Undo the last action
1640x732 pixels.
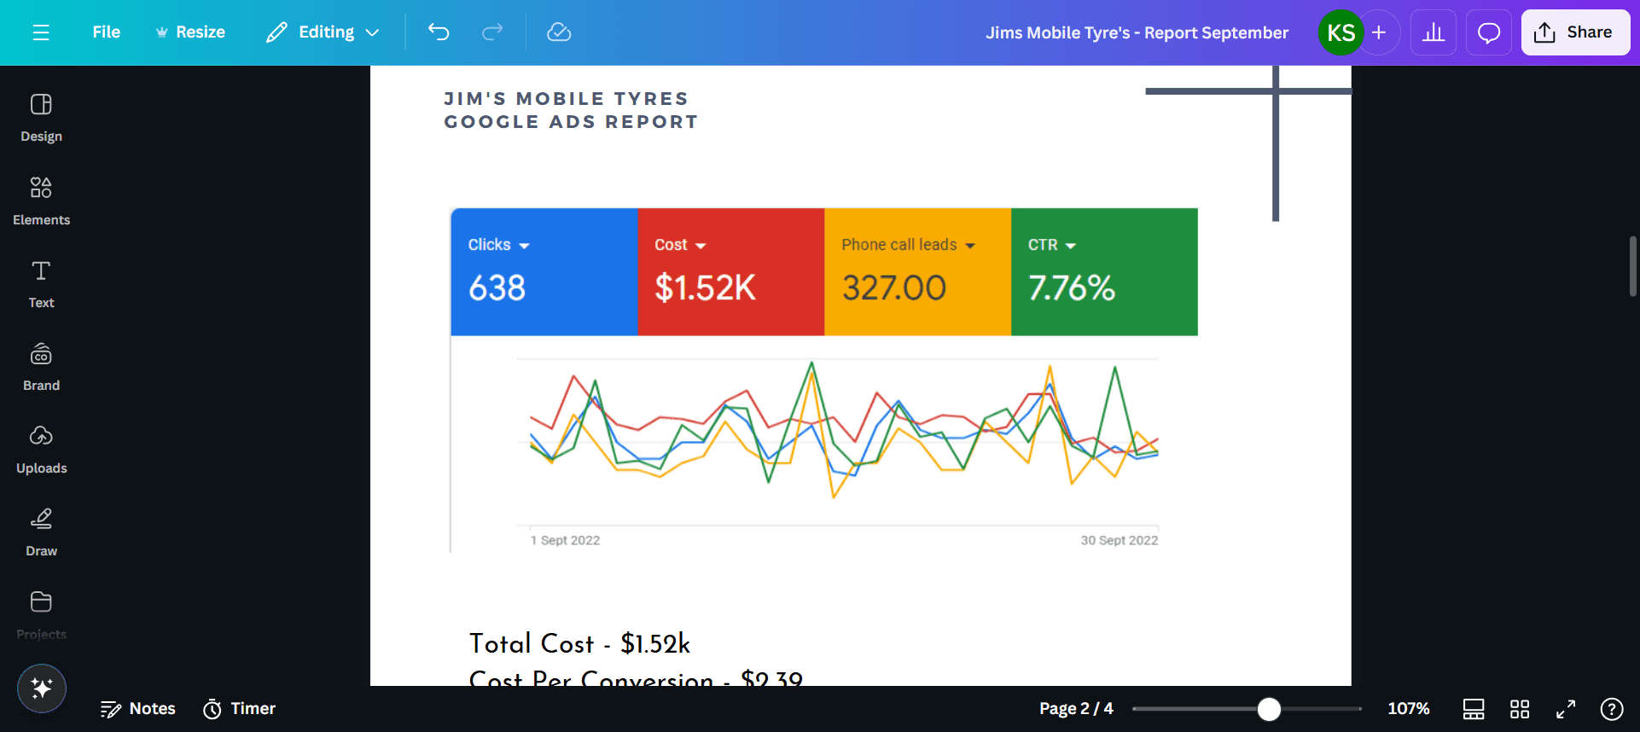click(439, 32)
